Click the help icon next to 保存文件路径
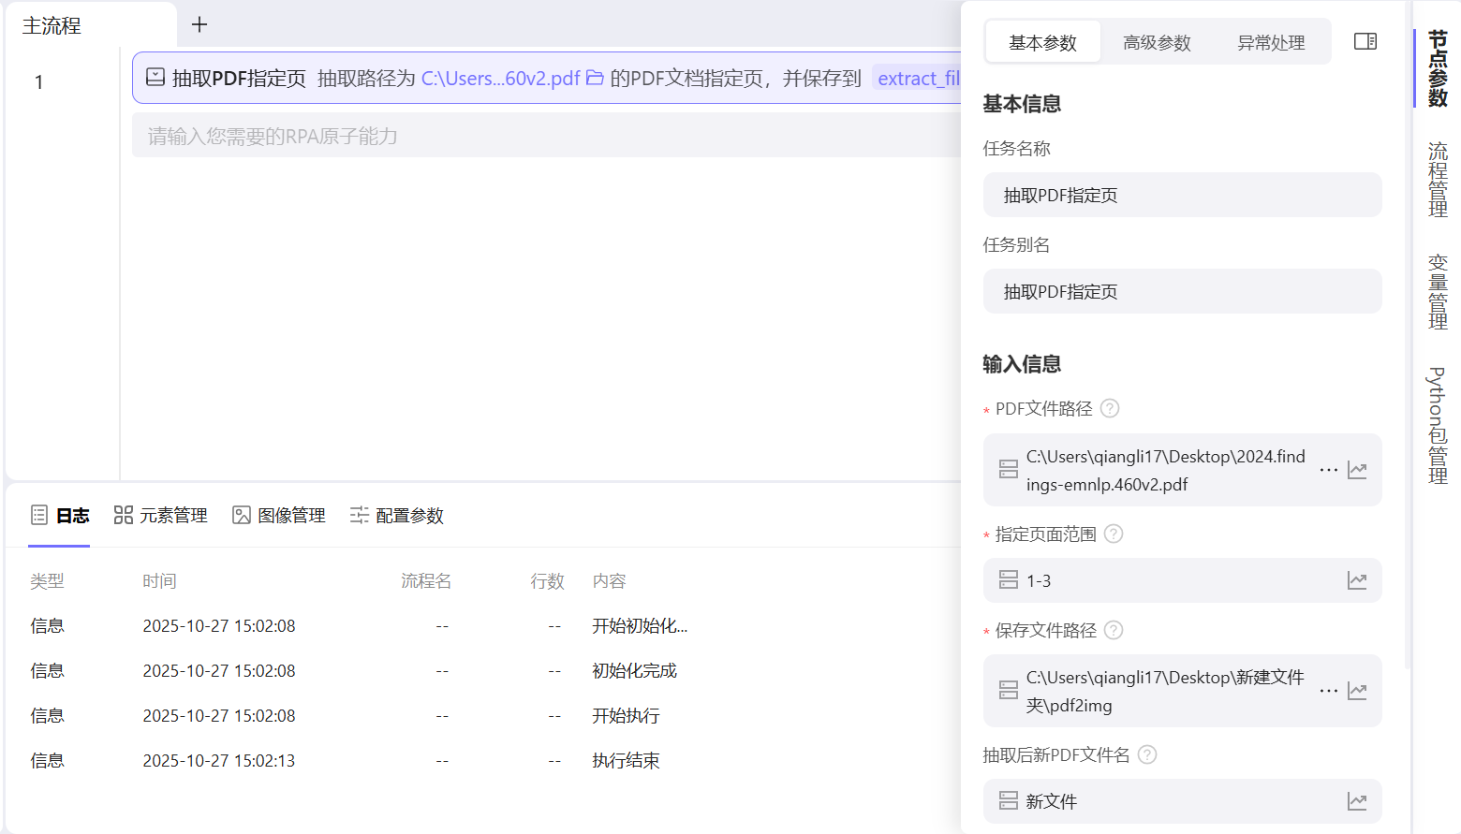1461x834 pixels. (x=1113, y=630)
